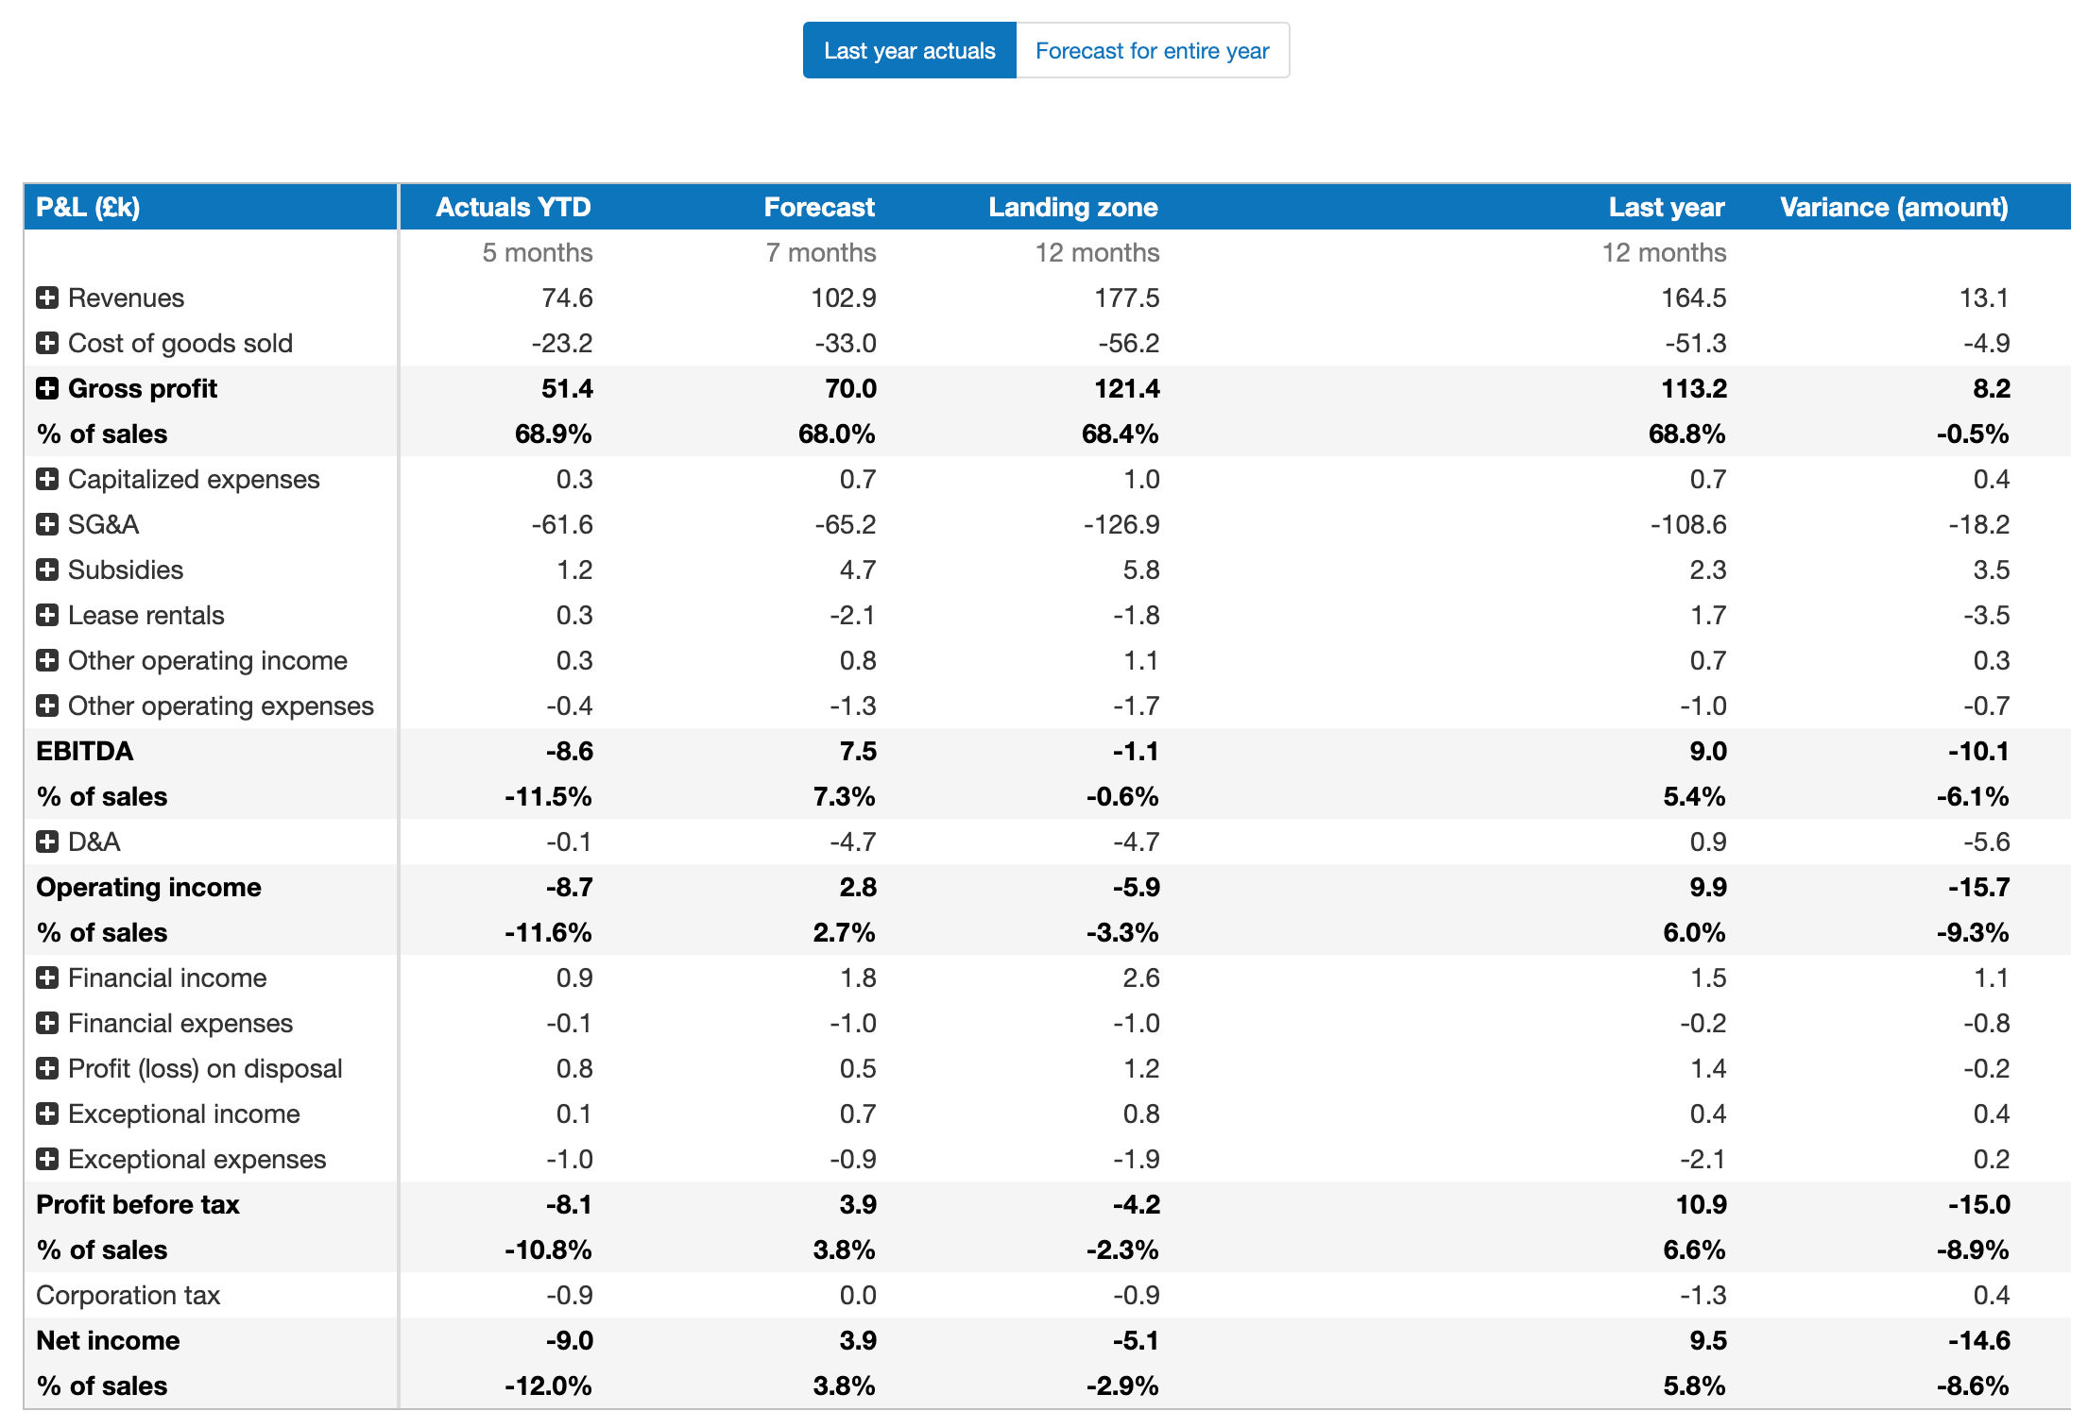
Task: Expand the SG&A row
Action: click(x=47, y=525)
